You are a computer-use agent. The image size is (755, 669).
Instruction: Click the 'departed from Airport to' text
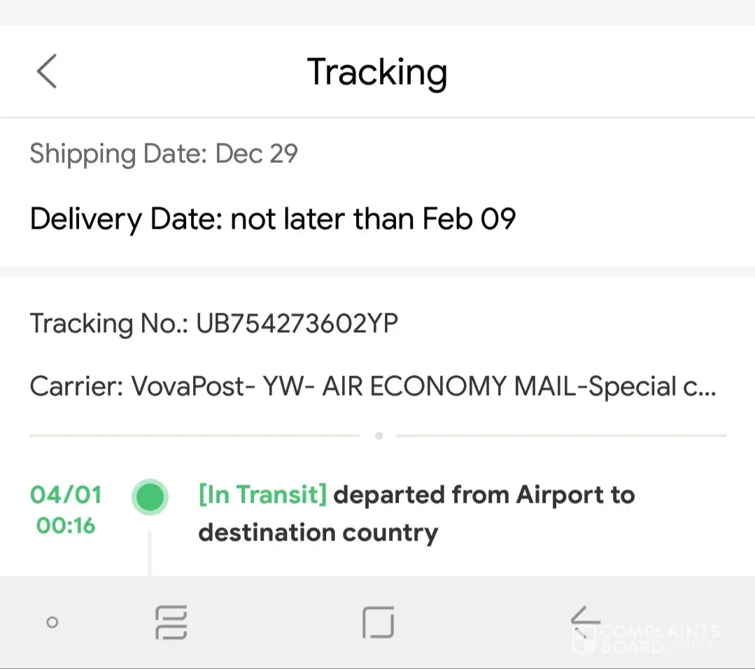tap(484, 495)
